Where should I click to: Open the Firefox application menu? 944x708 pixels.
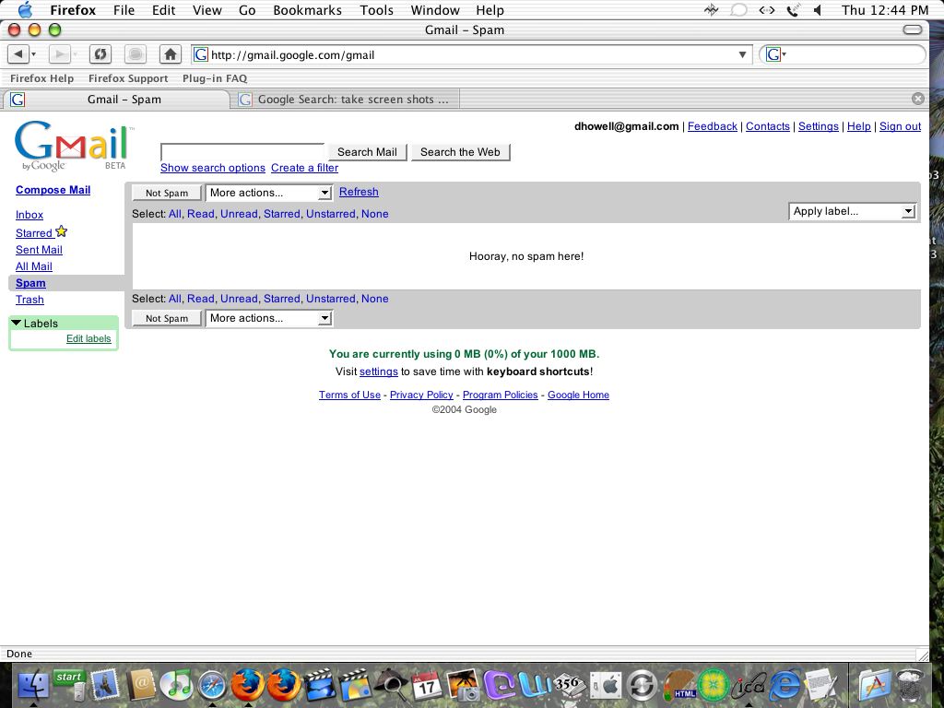[x=72, y=10]
